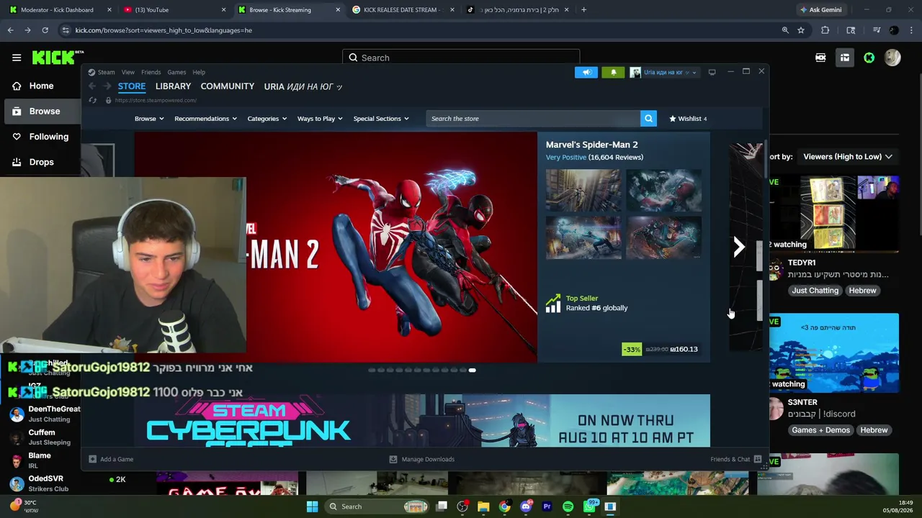The height and width of the screenshot is (518, 922).
Task: Open Drops in Kick sidebar
Action: (41, 162)
